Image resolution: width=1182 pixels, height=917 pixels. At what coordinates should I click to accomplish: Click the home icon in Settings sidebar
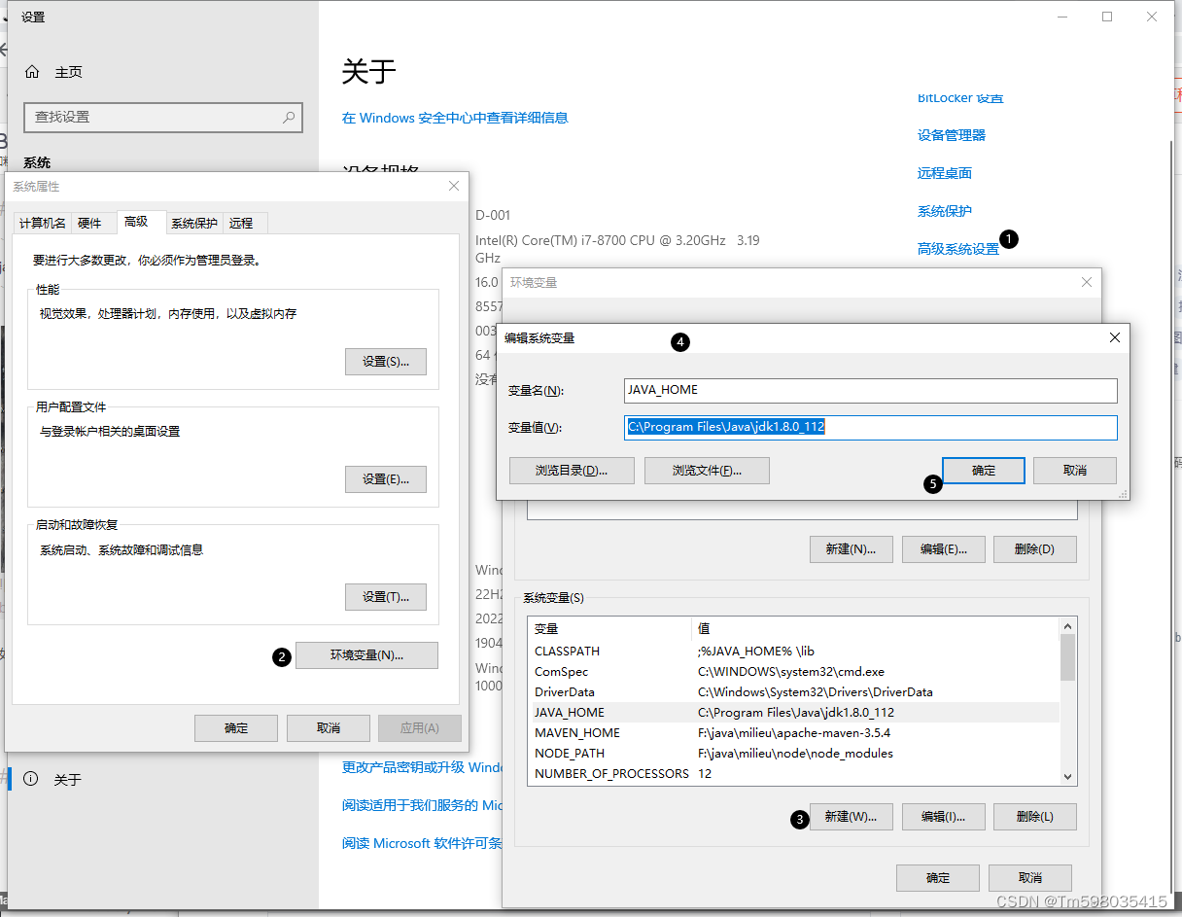(x=33, y=72)
